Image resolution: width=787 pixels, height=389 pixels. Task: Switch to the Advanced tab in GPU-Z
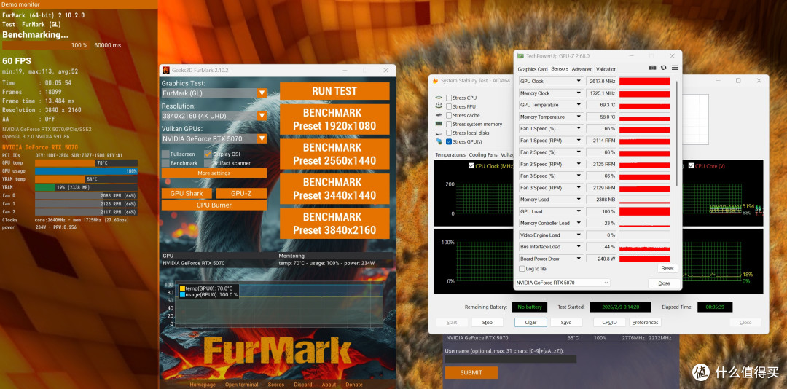pos(582,69)
